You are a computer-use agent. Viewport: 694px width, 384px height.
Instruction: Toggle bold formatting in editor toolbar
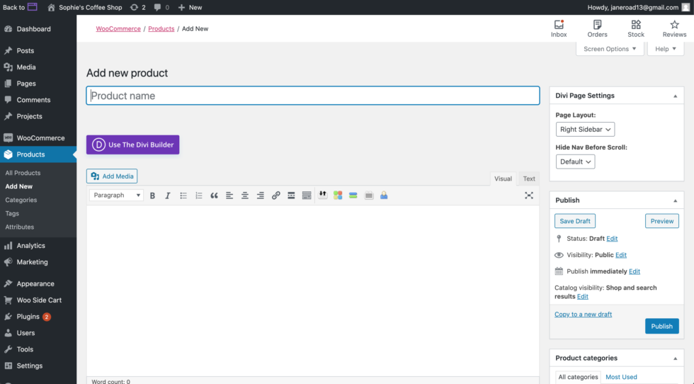click(x=152, y=196)
